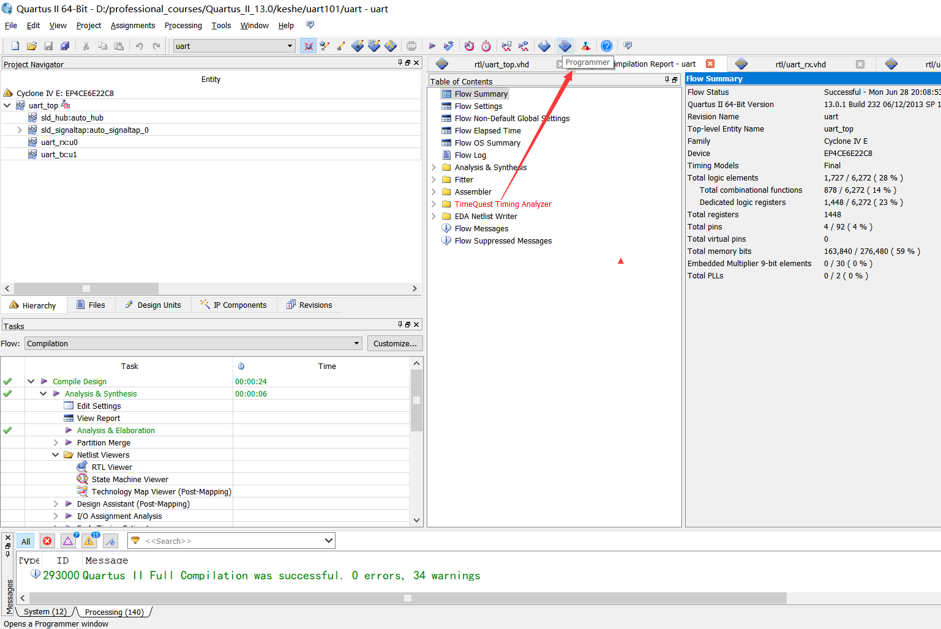Image resolution: width=941 pixels, height=629 pixels.
Task: Click the Tasks panel vertical scrollbar thumb
Action: click(416, 400)
